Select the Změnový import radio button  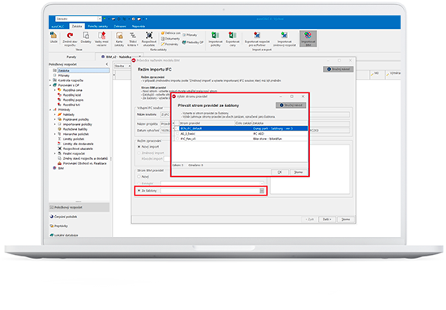[139, 153]
